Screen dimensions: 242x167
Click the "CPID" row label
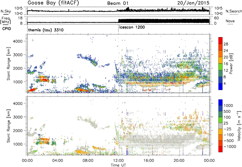(7, 29)
